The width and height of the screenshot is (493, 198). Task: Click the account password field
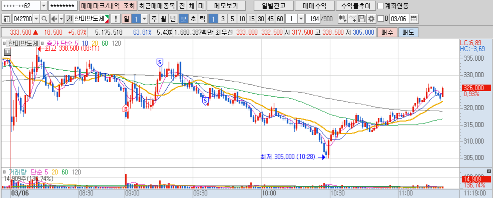click(x=63, y=6)
